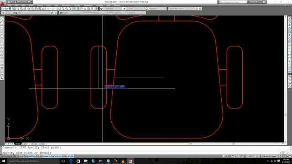Activate Zoom Realtime magnifier

[x=63, y=9]
